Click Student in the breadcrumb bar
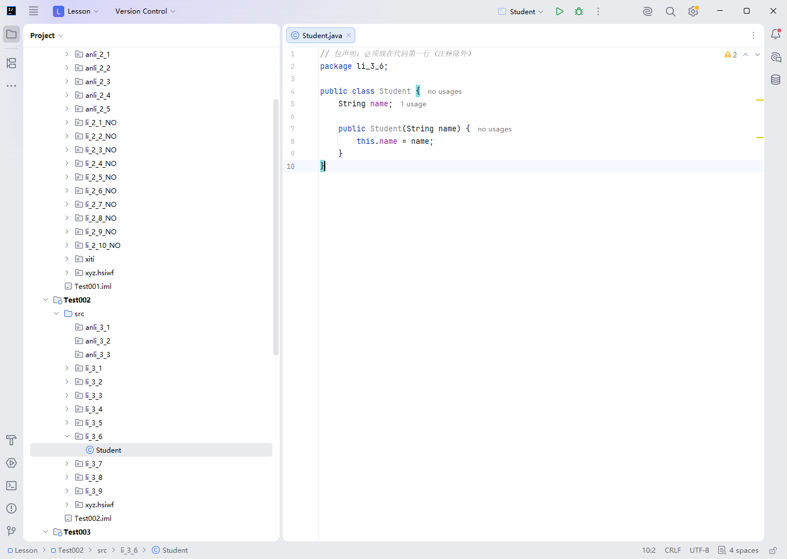The image size is (787, 559). coord(169,550)
